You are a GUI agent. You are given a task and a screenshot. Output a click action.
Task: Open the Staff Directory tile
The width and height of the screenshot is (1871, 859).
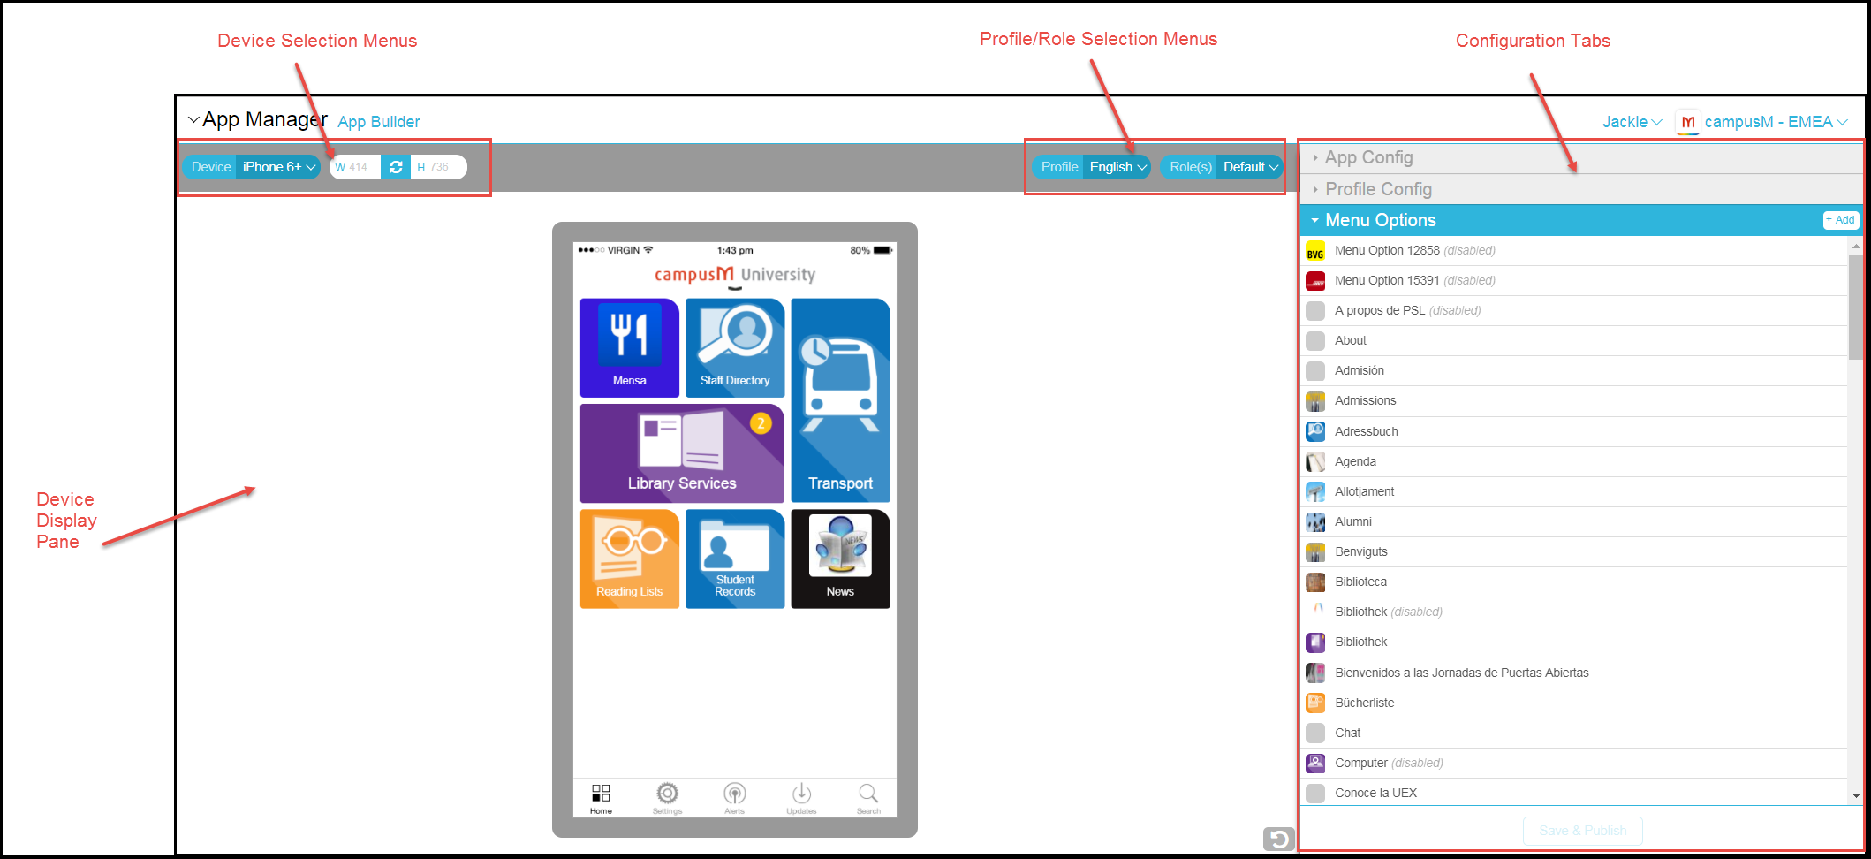(x=735, y=347)
